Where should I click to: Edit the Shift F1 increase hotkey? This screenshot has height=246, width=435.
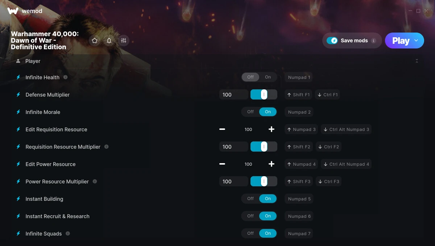tap(298, 94)
